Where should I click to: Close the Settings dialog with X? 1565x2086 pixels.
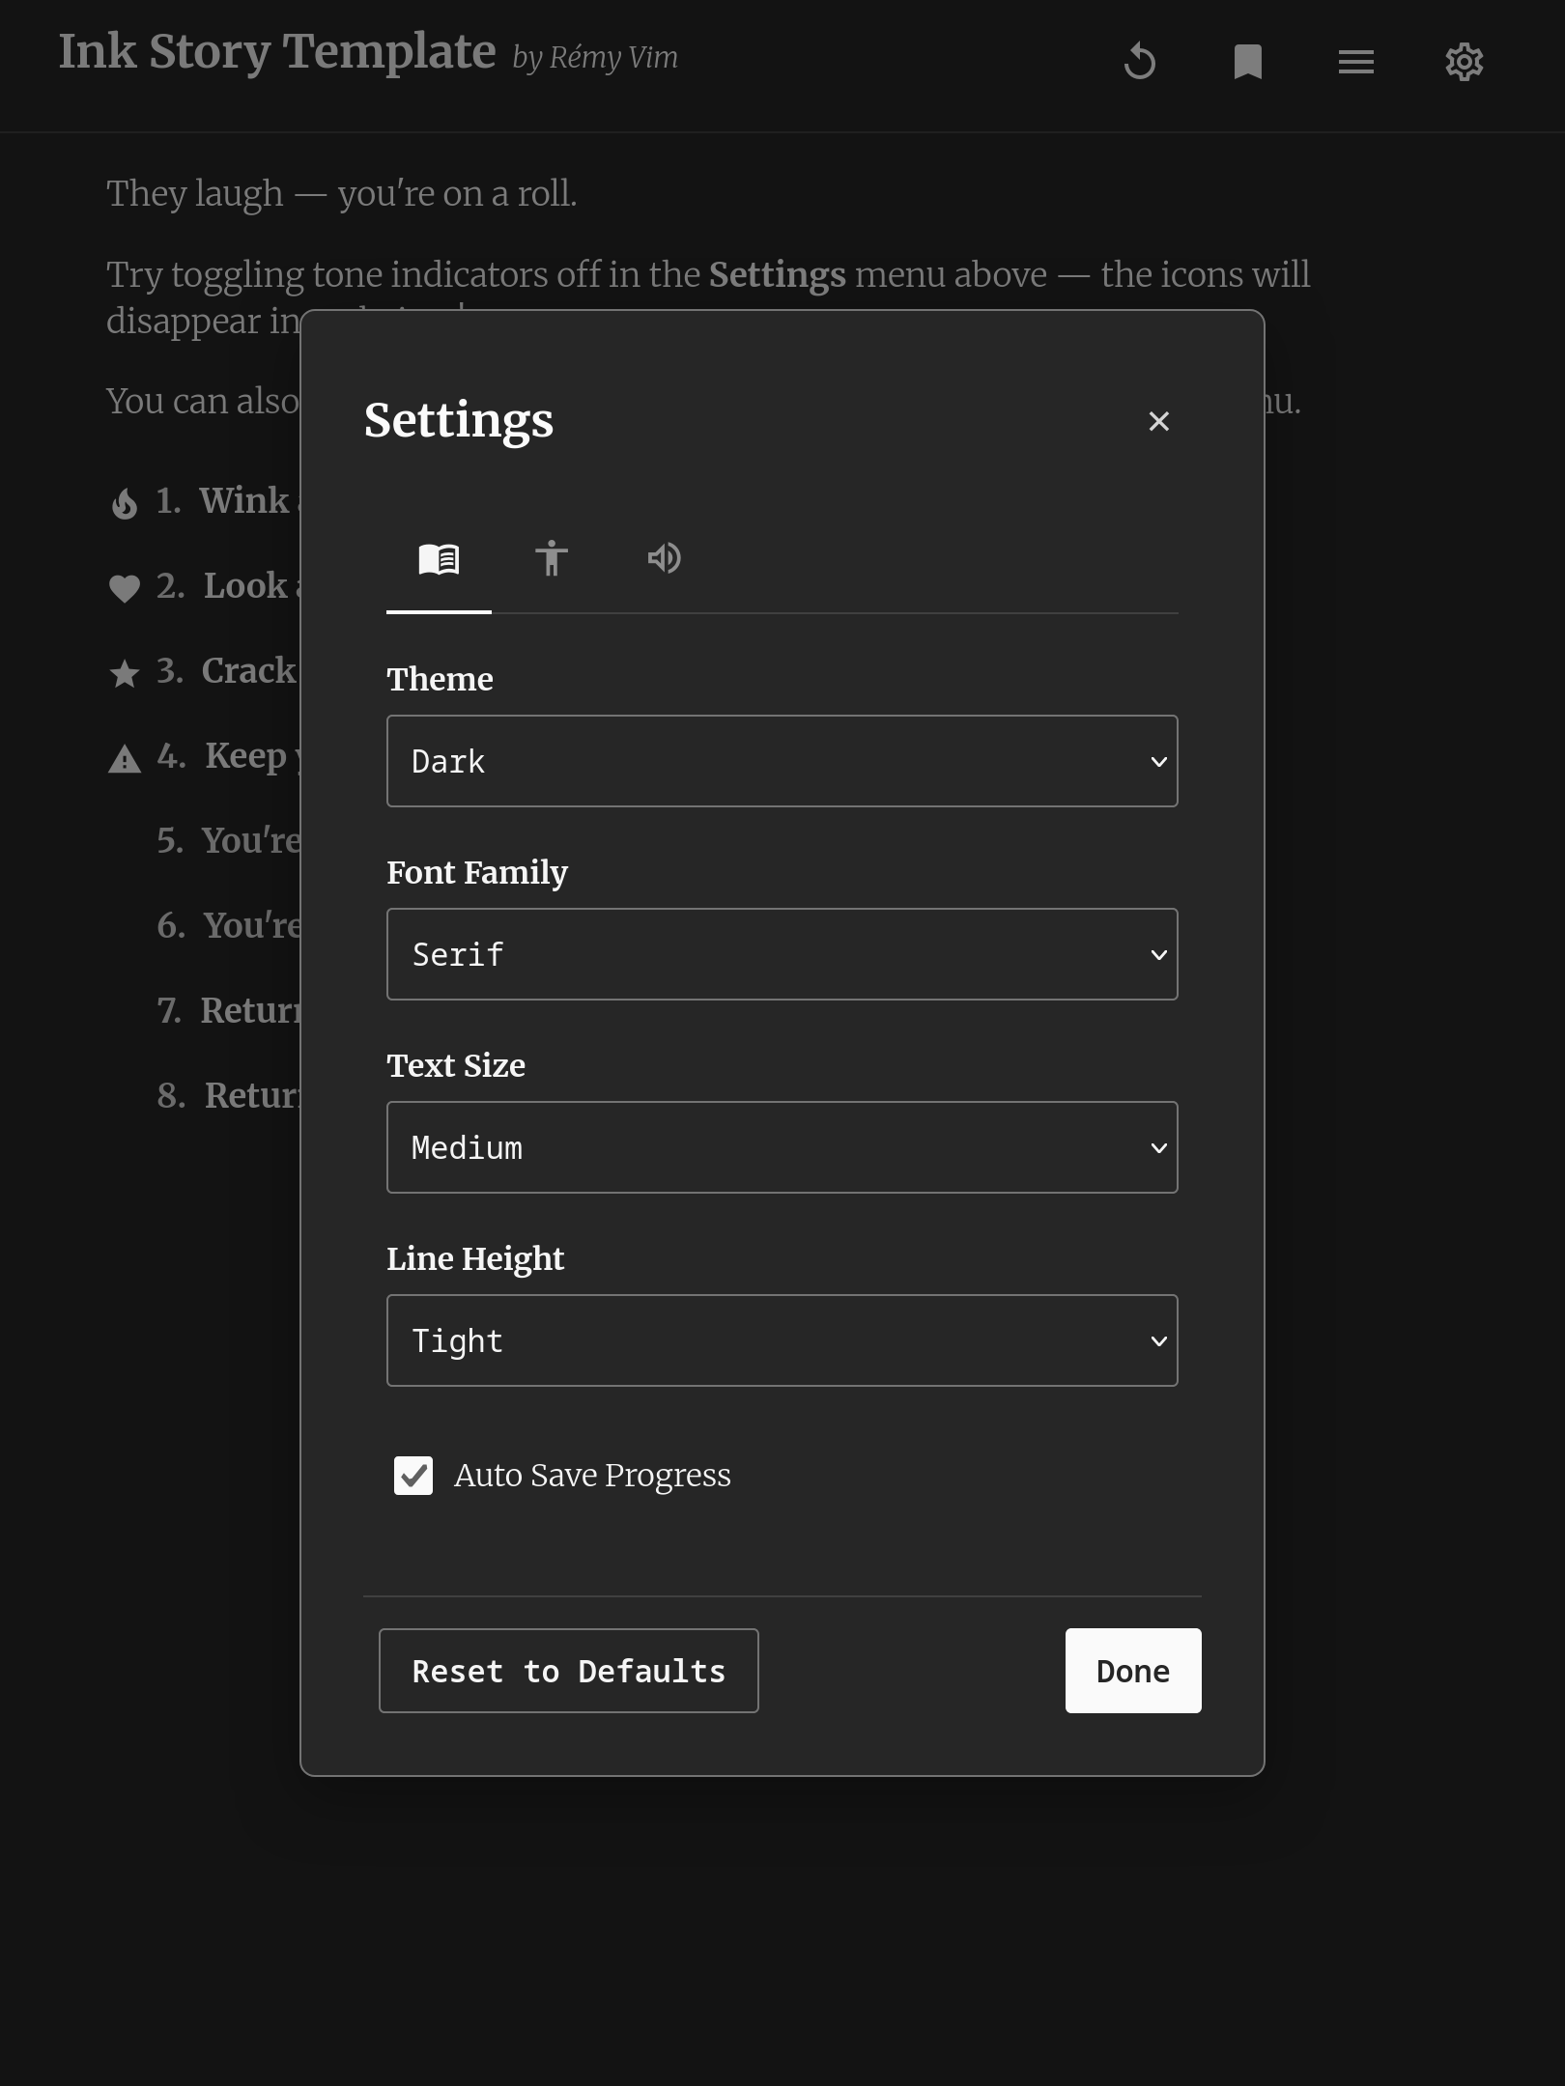[x=1159, y=421]
